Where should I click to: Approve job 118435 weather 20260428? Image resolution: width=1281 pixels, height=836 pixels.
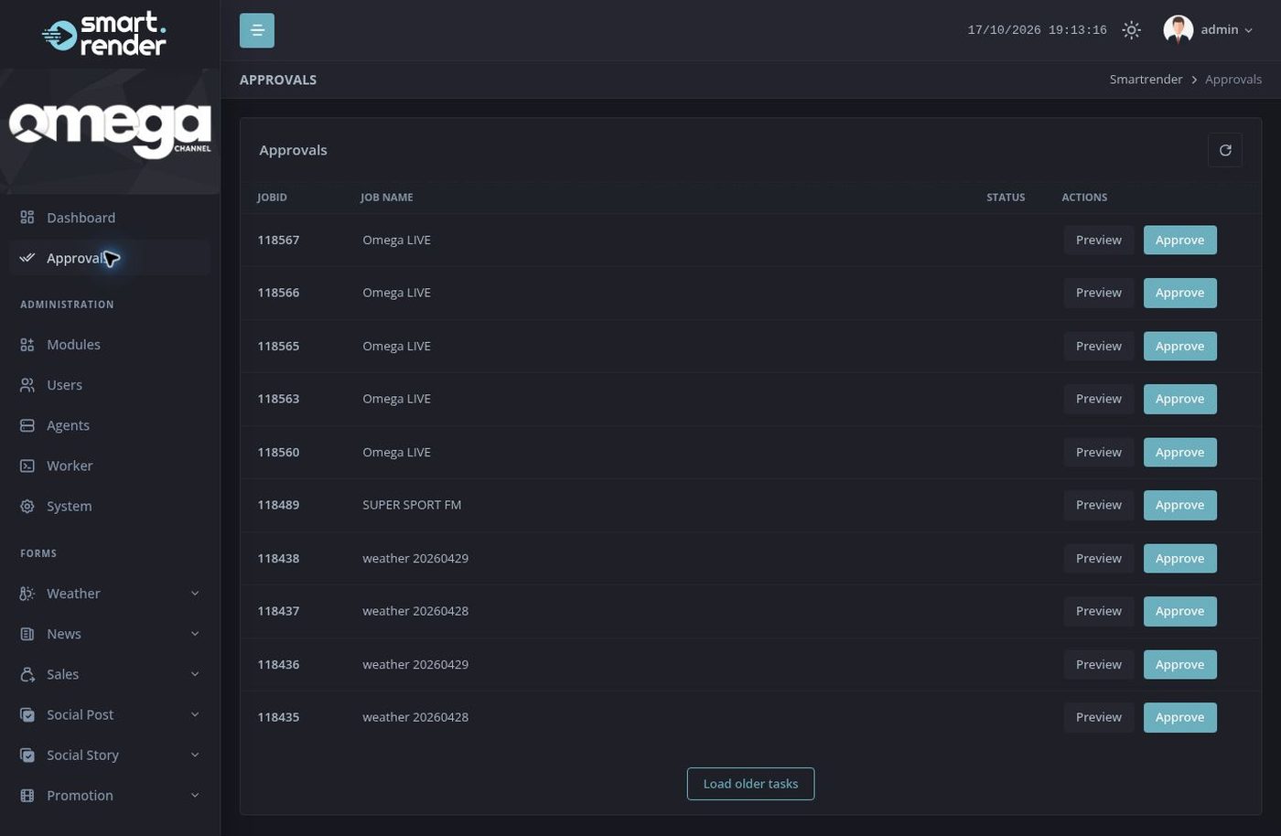[x=1179, y=717]
